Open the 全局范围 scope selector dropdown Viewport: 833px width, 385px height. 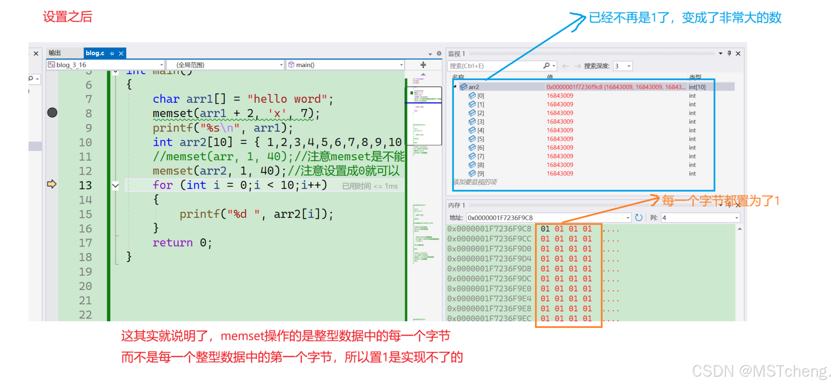281,65
